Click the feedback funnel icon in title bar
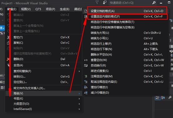The height and width of the screenshot is (118, 173). [97, 2]
